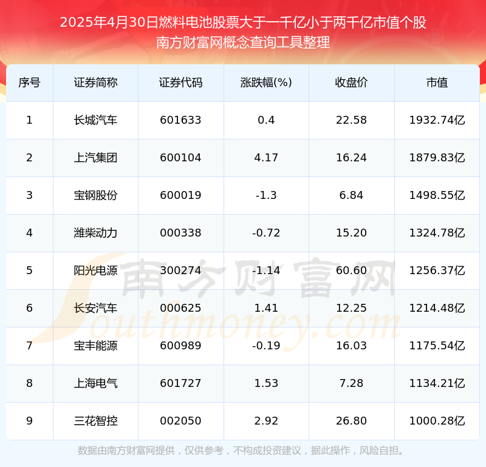Click stock code 300274
This screenshot has width=486, height=467.
pyautogui.click(x=180, y=270)
